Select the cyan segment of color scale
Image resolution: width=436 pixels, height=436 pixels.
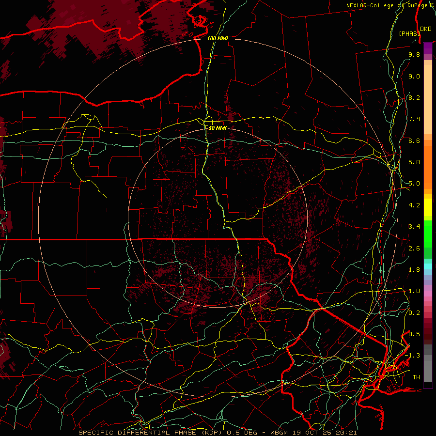click(x=428, y=266)
